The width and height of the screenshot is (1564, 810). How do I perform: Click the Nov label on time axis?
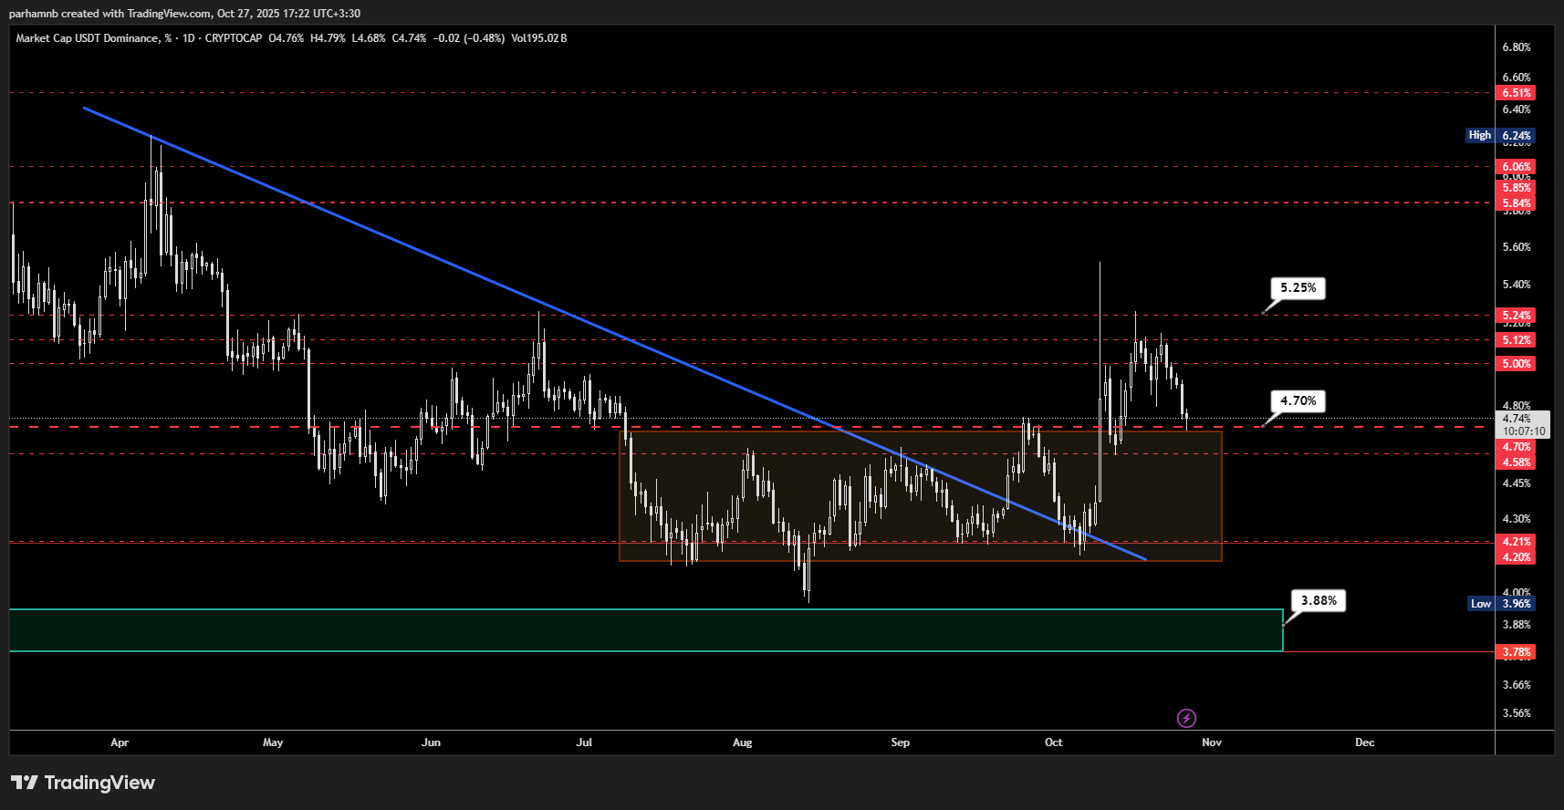pos(1212,742)
